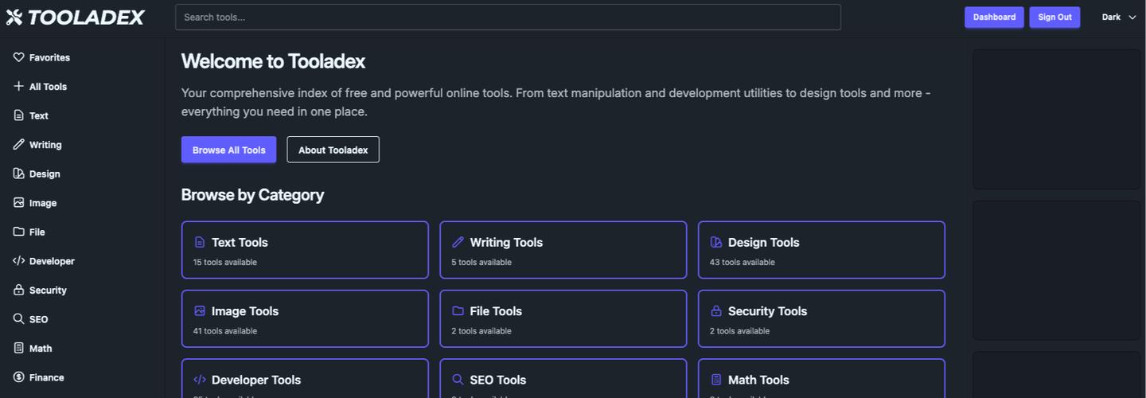Open the Math Tools category card
1146x398 pixels.
coord(821,379)
